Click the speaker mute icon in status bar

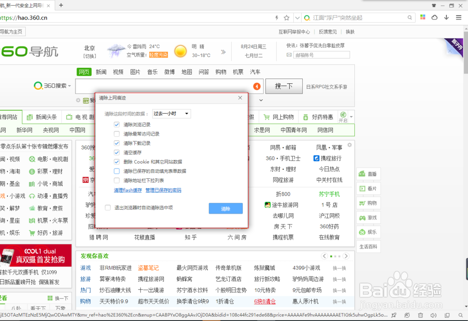point(433,315)
